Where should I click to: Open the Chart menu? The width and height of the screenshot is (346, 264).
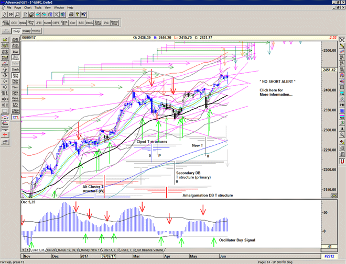pos(28,8)
